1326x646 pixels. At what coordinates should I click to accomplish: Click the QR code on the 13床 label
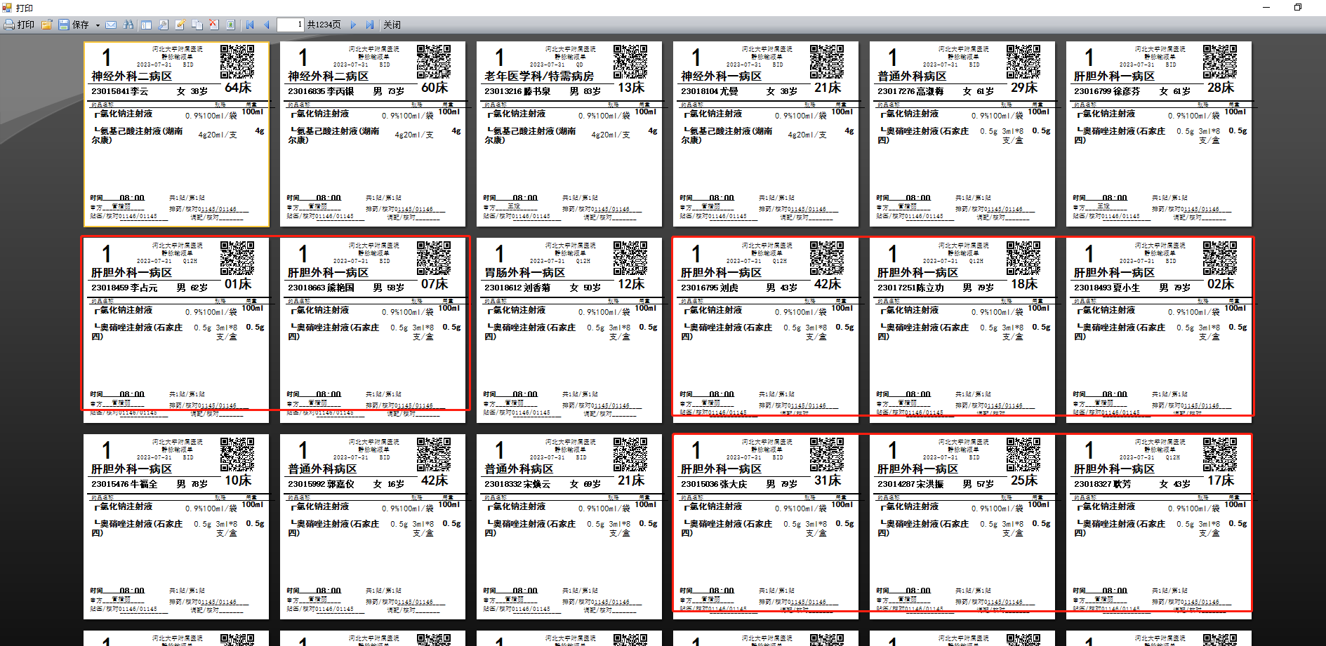click(x=630, y=62)
